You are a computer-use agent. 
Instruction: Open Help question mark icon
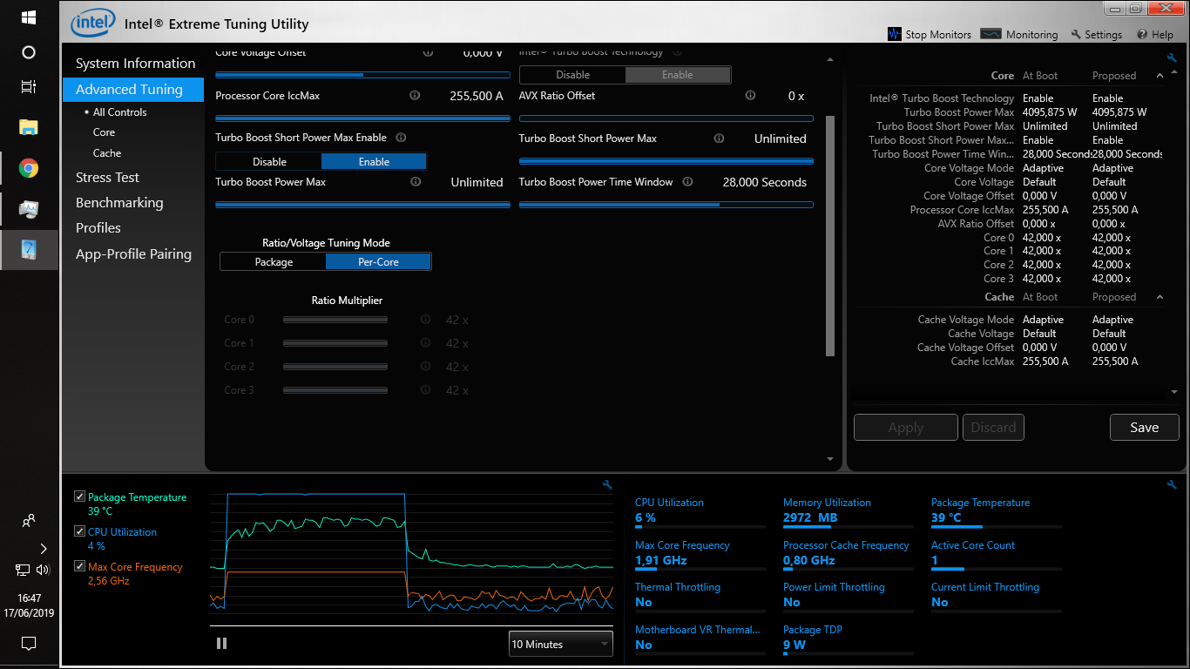coord(1142,35)
